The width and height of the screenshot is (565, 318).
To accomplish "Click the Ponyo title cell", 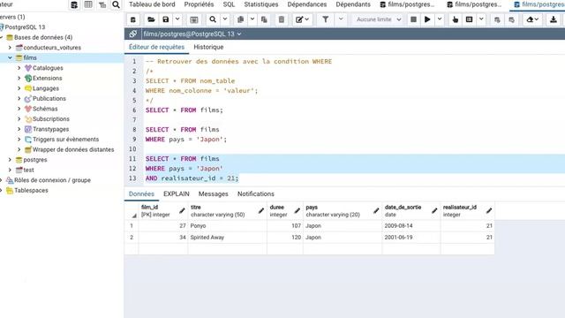I will 228,226.
